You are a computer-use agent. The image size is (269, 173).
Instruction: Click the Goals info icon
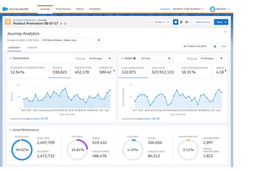point(134,58)
